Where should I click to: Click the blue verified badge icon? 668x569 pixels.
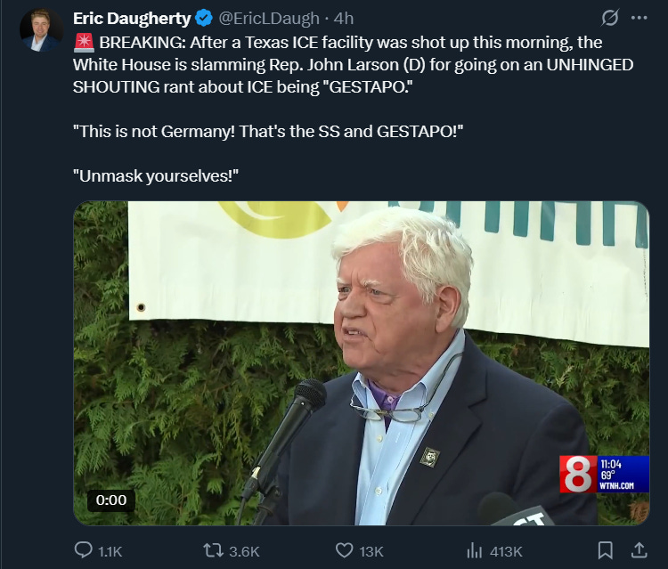(x=204, y=19)
